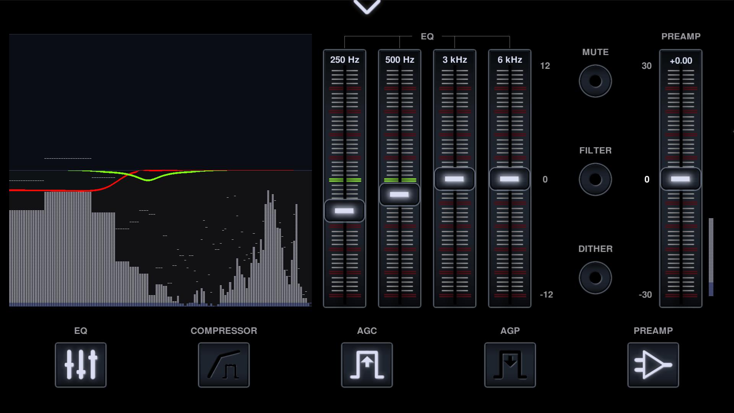This screenshot has width=734, height=413.
Task: Click the PREAMP slider handle
Action: click(681, 179)
